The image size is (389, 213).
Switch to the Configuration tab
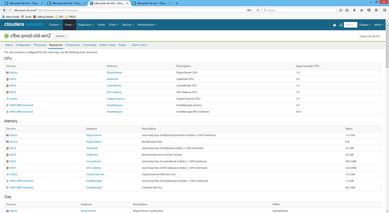[x=23, y=45]
